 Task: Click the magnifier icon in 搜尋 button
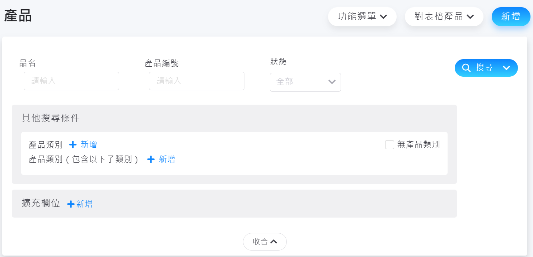pyautogui.click(x=466, y=68)
